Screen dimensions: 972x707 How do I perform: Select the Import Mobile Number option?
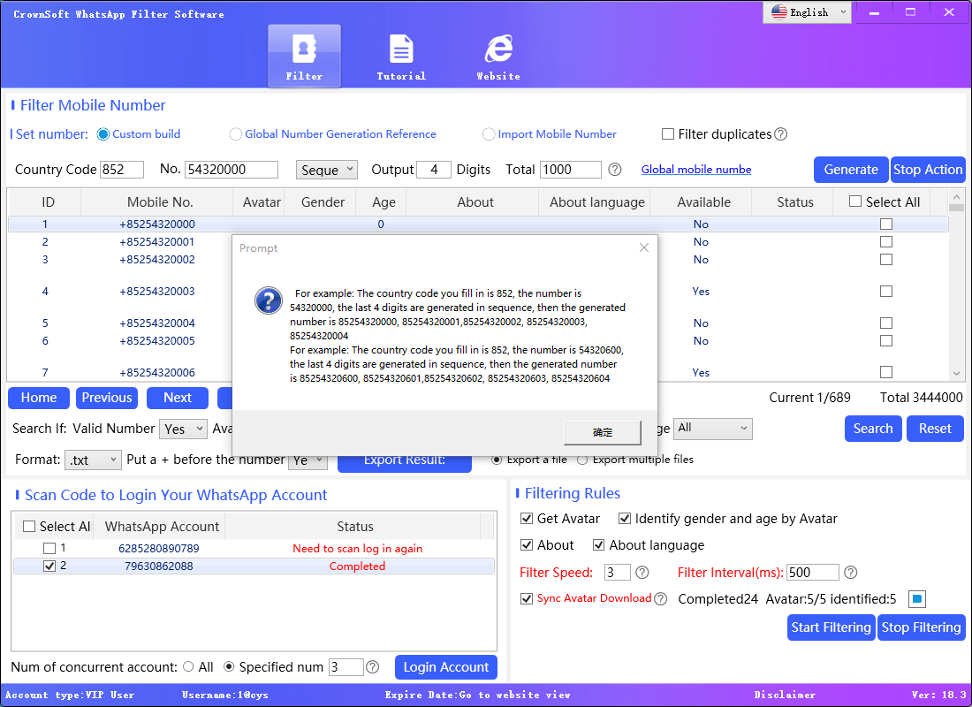tap(489, 133)
